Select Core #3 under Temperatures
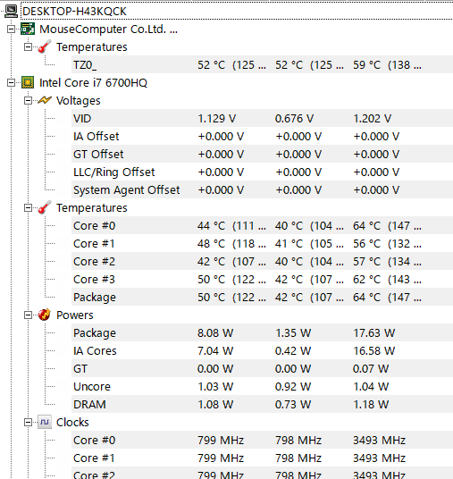This screenshot has height=479, width=453. click(262, 279)
